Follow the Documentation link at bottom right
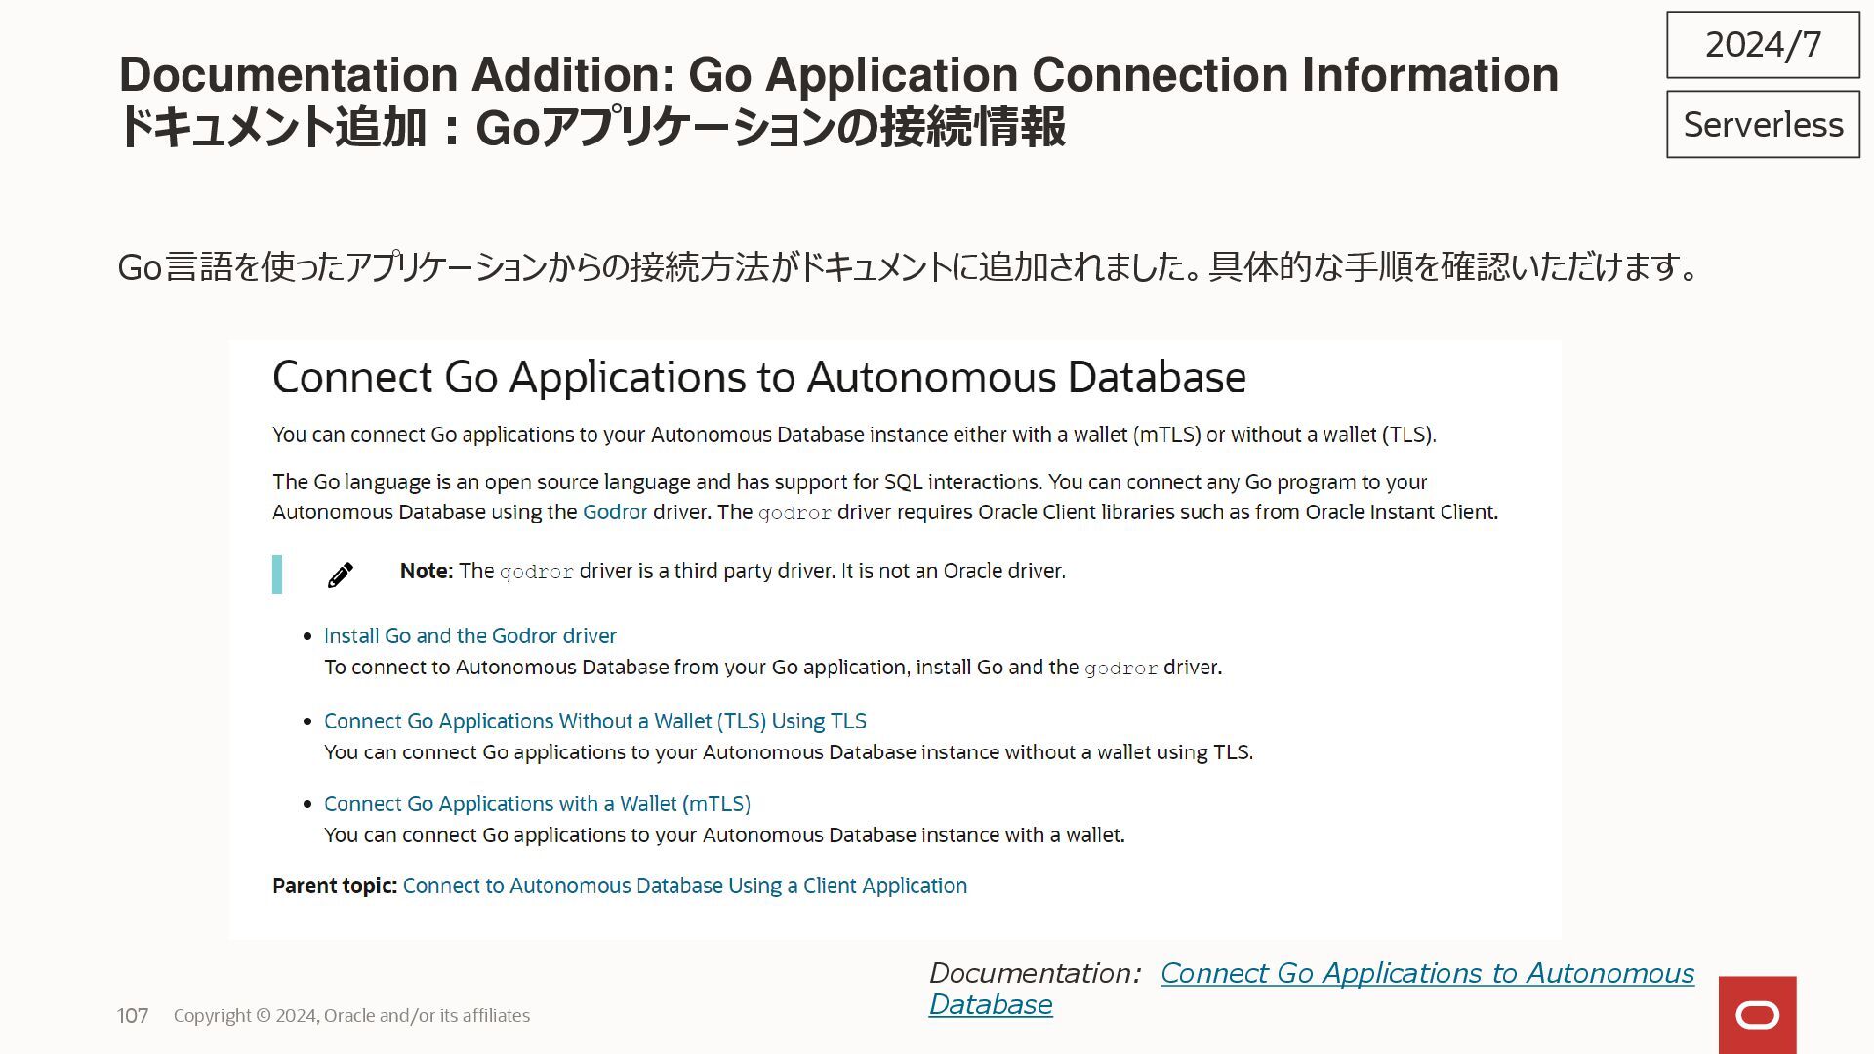This screenshot has width=1874, height=1054. (x=1426, y=974)
